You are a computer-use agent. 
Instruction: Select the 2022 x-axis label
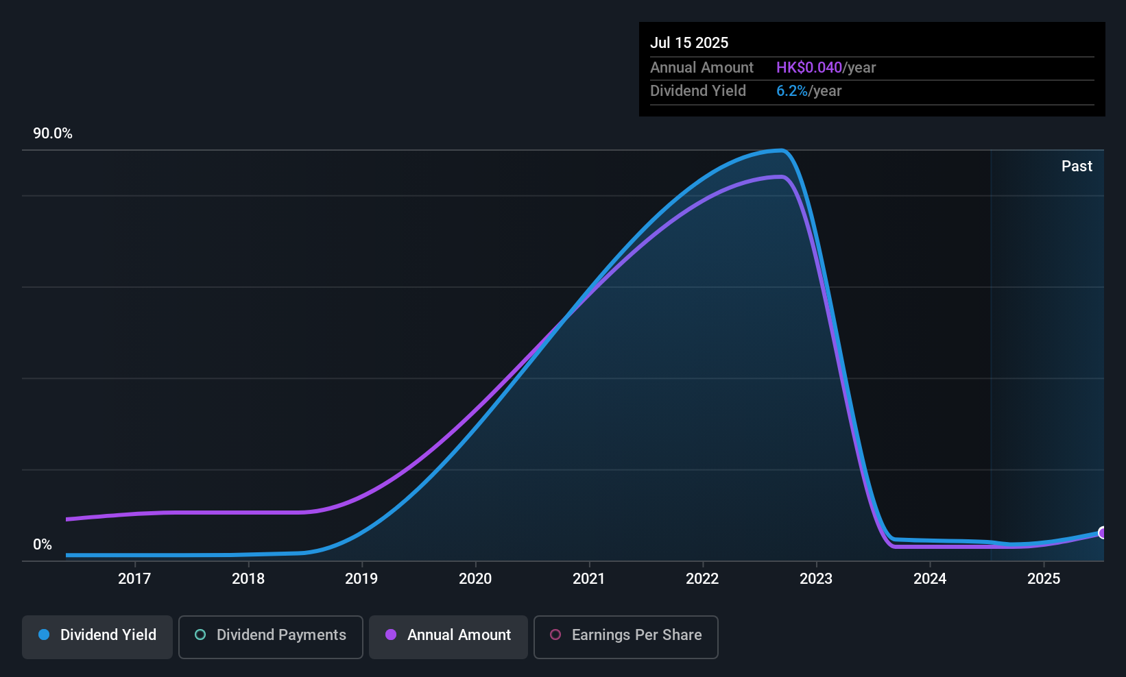click(x=702, y=578)
